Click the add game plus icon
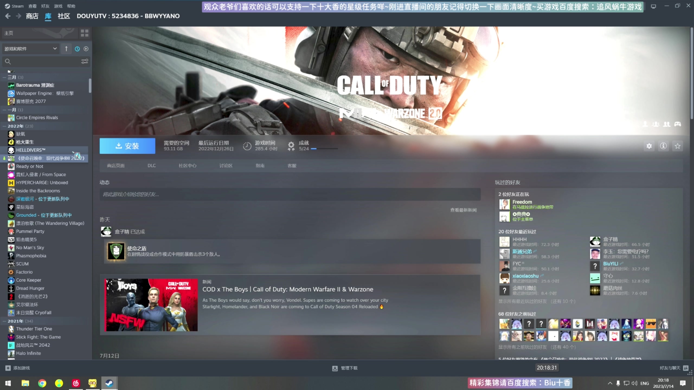 pyautogui.click(x=8, y=368)
